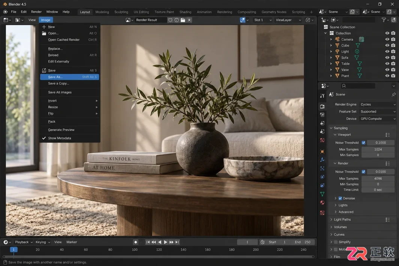The width and height of the screenshot is (399, 266).
Task: Play animation forward
Action: 165,242
